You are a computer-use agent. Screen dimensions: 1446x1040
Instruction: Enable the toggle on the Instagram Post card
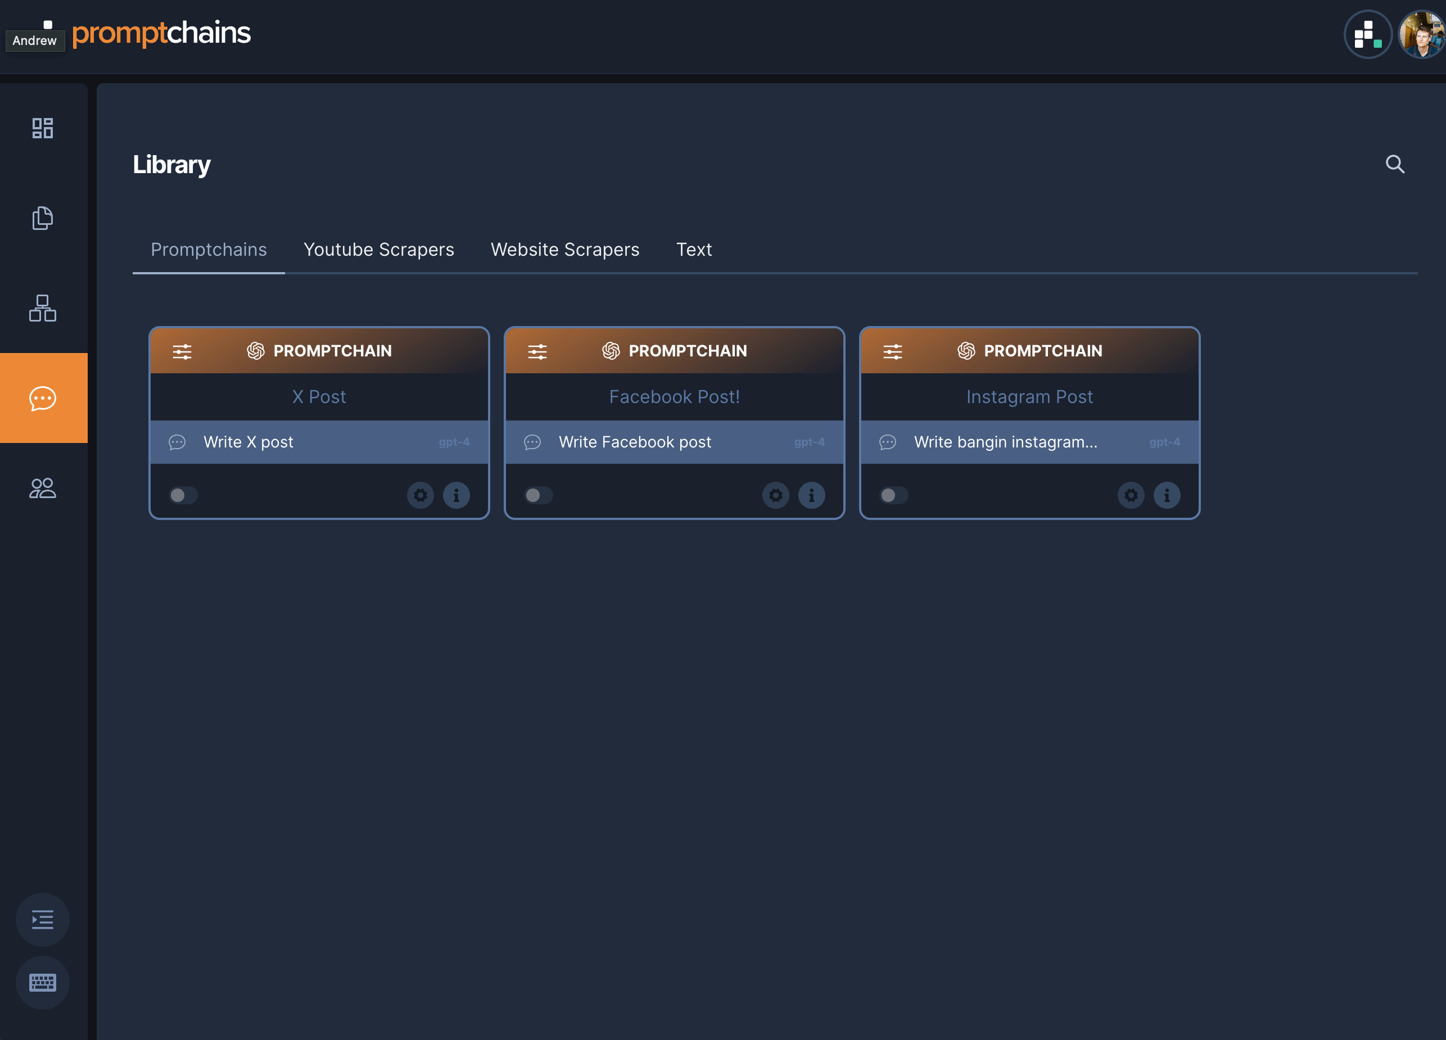point(894,495)
